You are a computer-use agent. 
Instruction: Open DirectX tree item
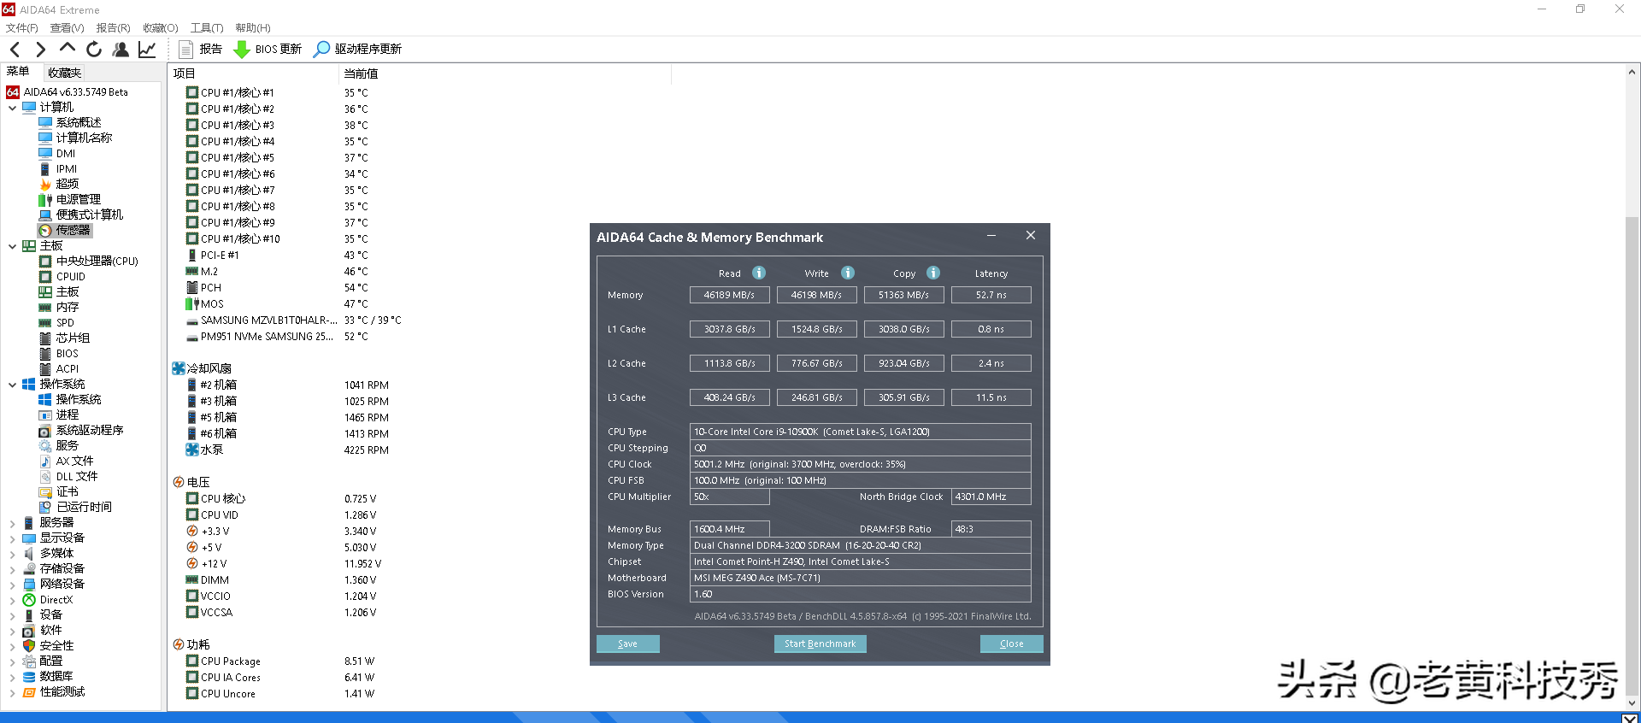(x=48, y=599)
